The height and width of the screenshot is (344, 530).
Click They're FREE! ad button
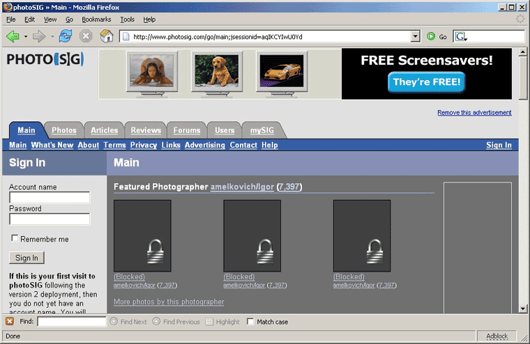pos(427,82)
